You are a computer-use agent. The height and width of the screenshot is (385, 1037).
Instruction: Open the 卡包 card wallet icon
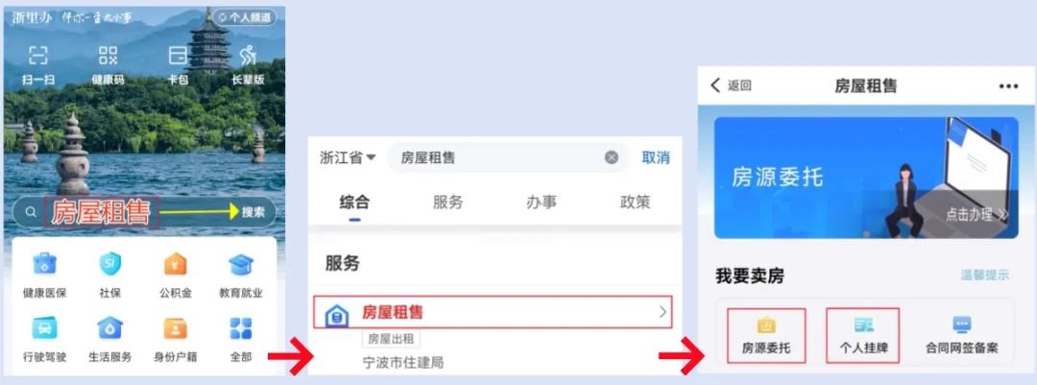click(x=178, y=57)
